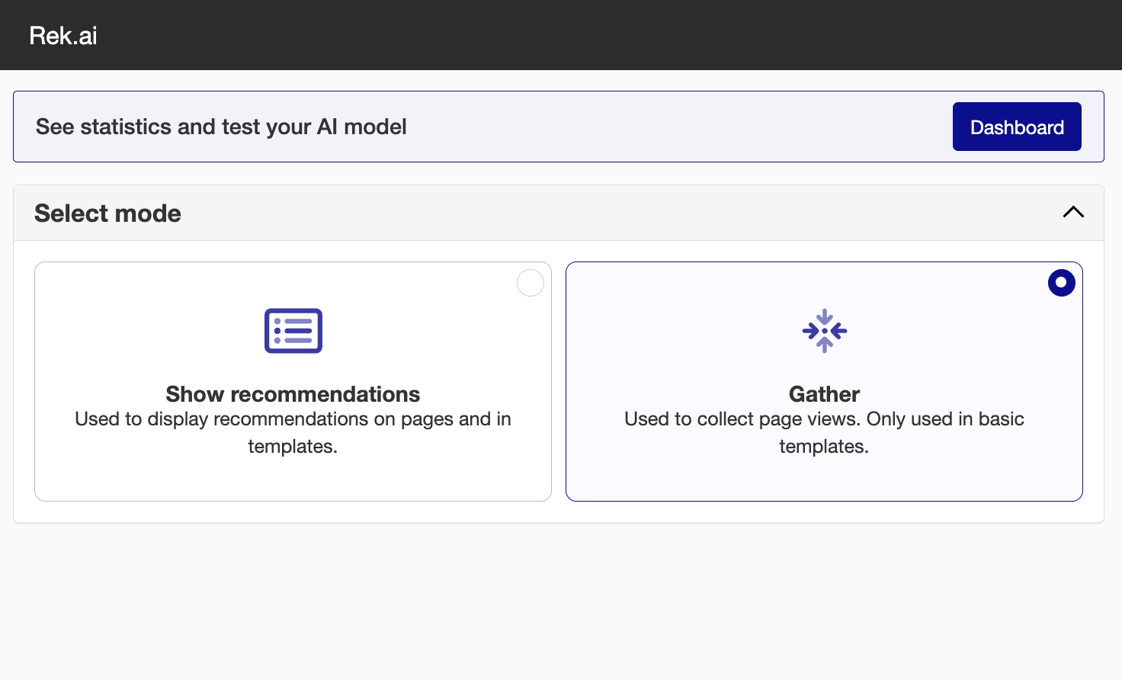Click the Rek.ai logo in header
This screenshot has width=1122, height=680.
click(63, 36)
